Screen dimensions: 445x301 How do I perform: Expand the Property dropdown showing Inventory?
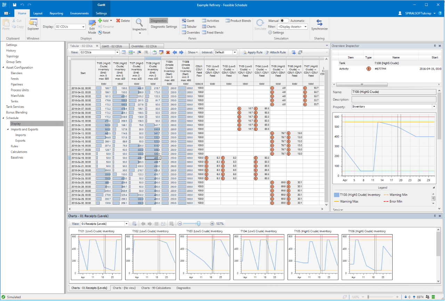(434, 106)
